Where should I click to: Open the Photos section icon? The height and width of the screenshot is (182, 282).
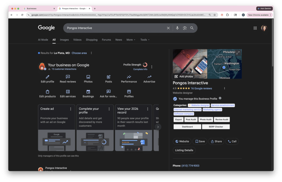click(x=88, y=77)
